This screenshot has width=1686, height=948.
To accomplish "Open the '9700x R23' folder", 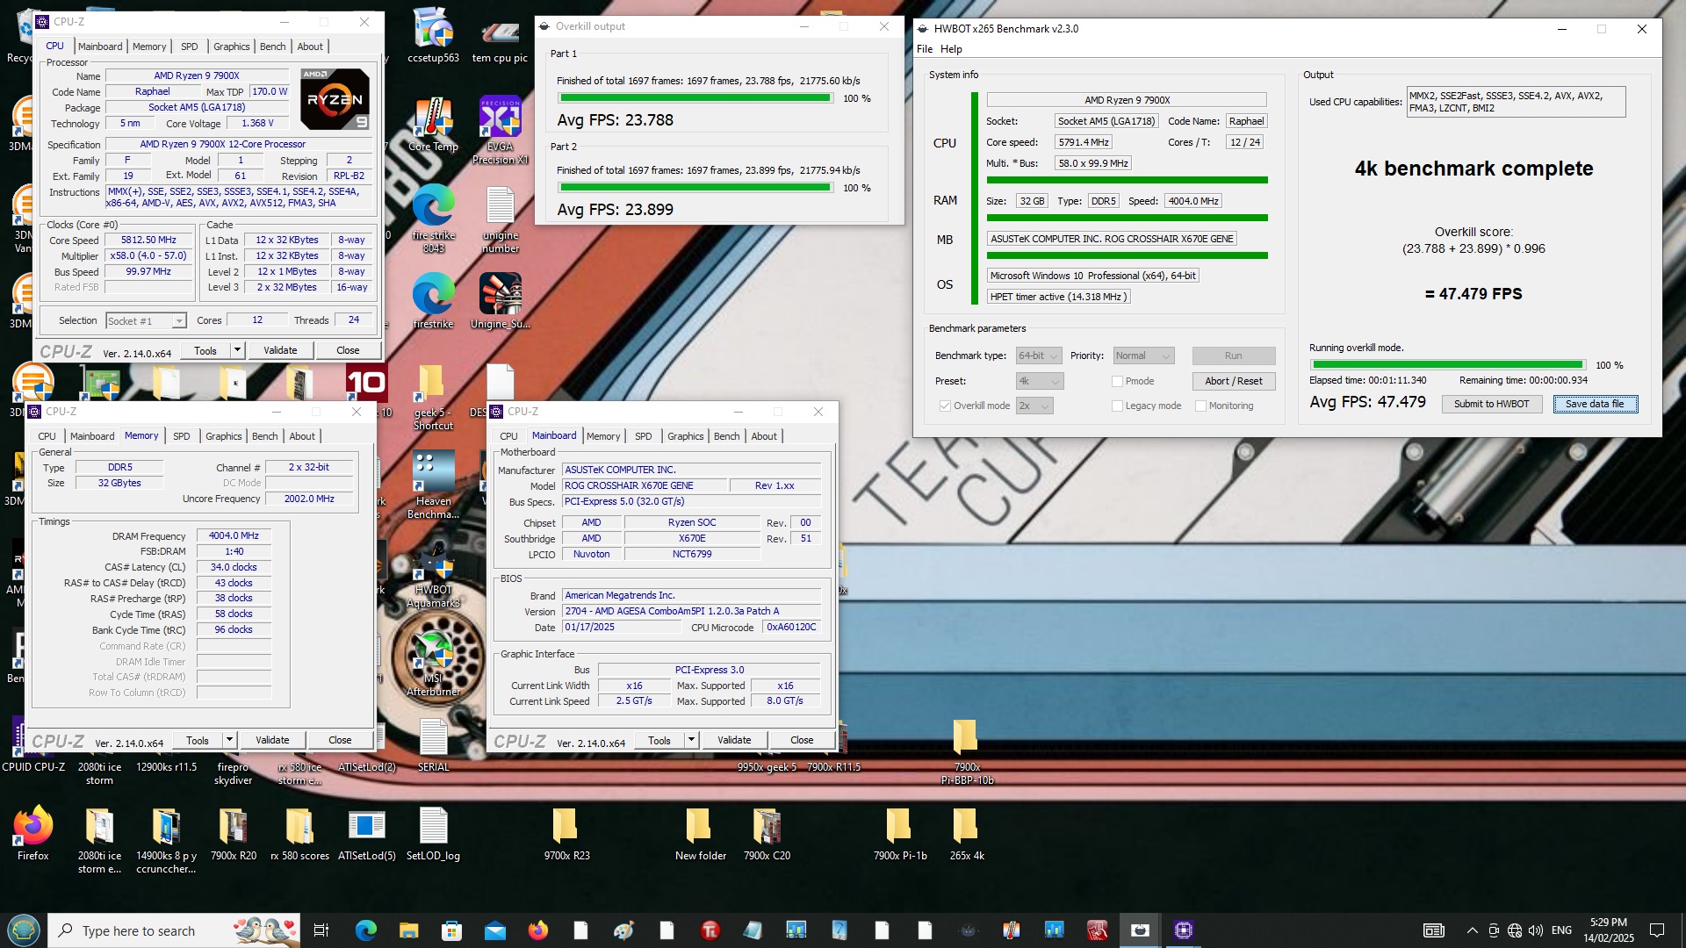I will (x=566, y=833).
